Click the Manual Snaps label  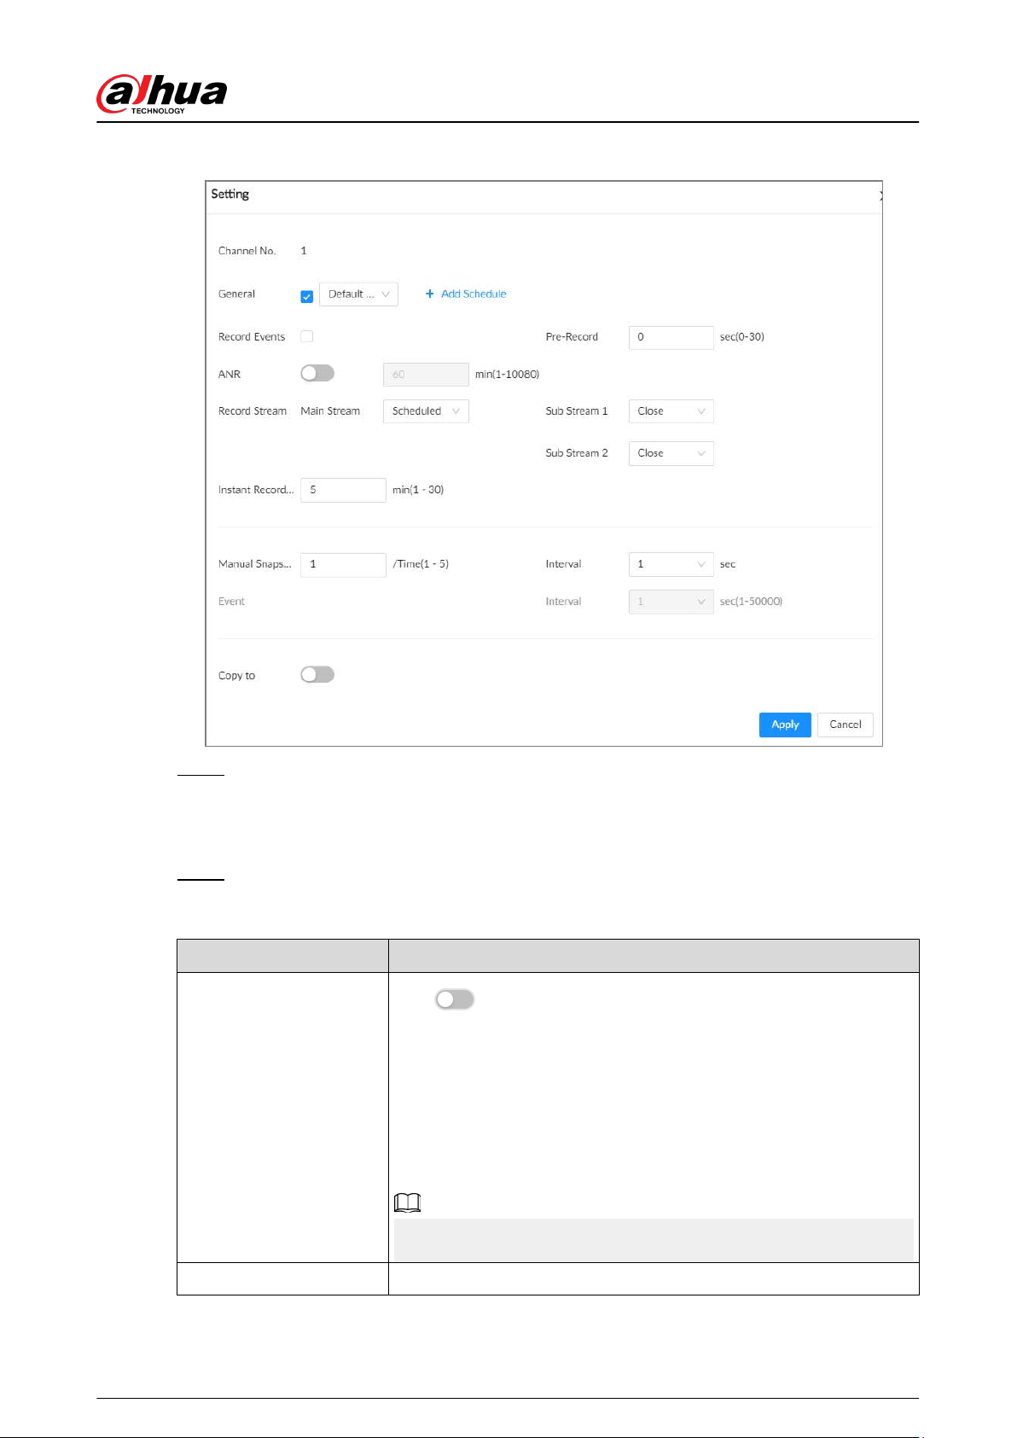pos(255,564)
